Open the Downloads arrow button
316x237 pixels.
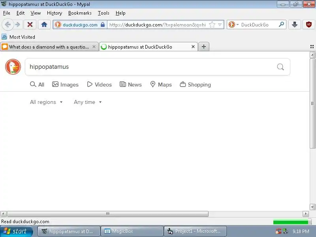click(295, 24)
